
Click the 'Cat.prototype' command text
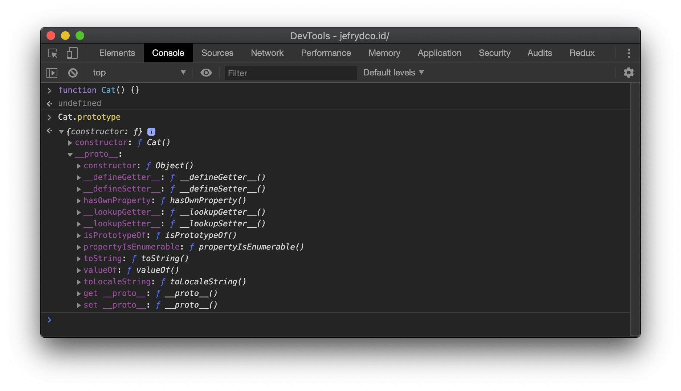tap(89, 117)
